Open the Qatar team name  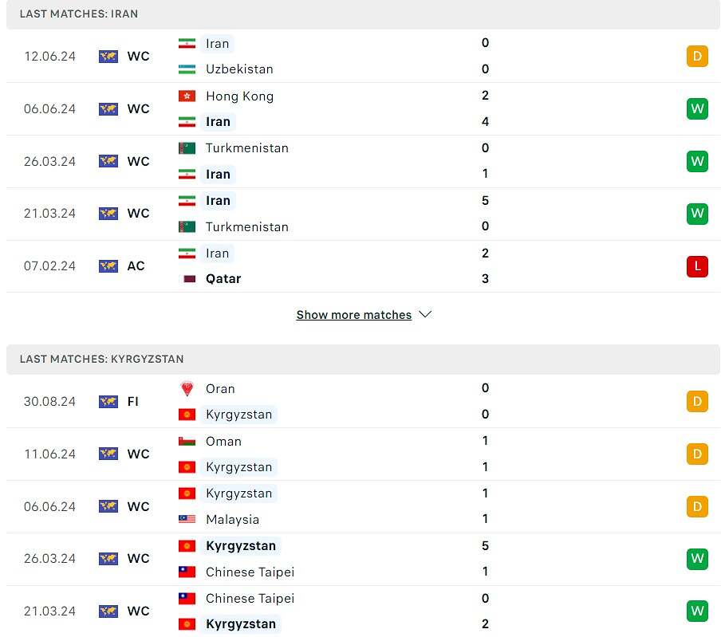point(223,279)
